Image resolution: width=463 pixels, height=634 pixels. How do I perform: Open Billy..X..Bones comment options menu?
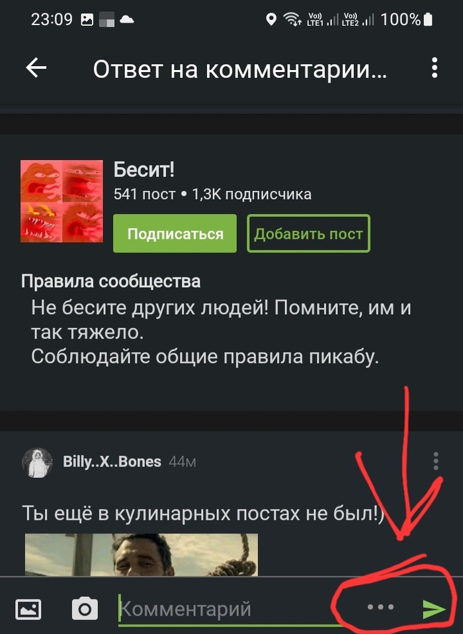(x=436, y=461)
